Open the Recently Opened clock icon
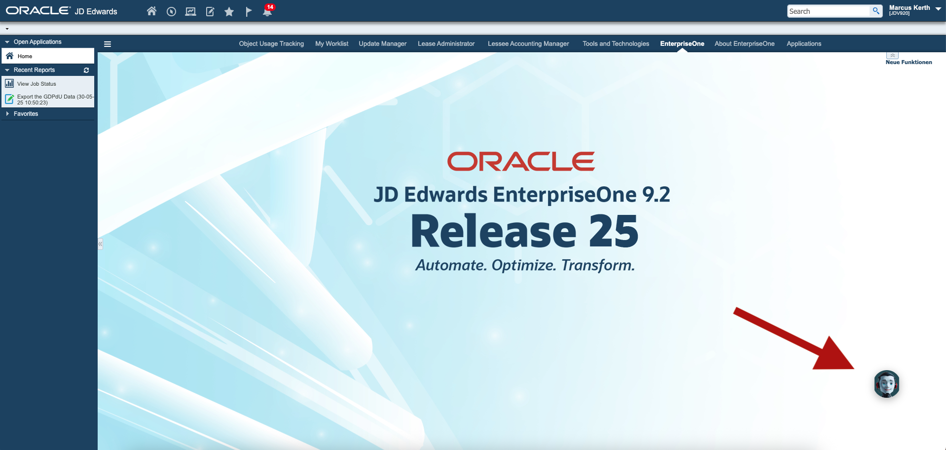This screenshot has width=946, height=450. coord(171,11)
